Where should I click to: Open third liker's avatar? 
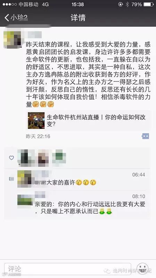pyautogui.click(x=59, y=157)
